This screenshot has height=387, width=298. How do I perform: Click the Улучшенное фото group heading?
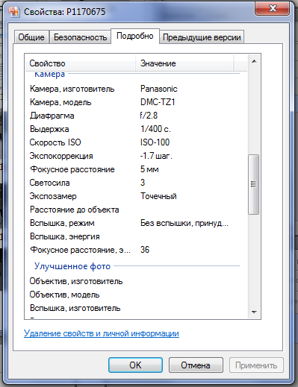coord(72,266)
